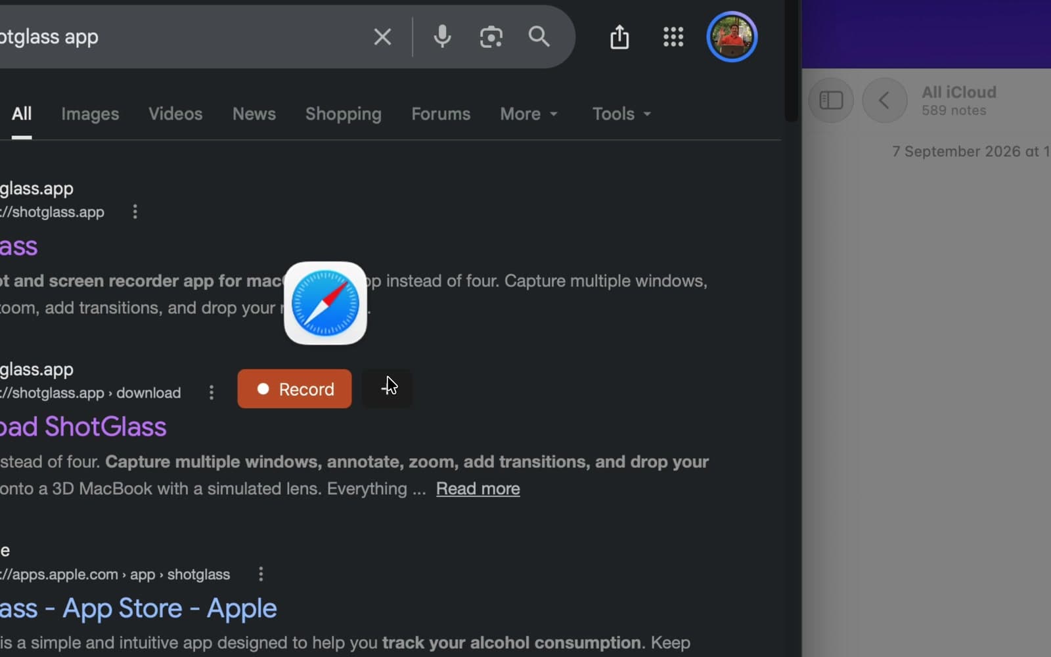Switch to the News tab
Viewport: 1051px width, 657px height.
point(254,114)
